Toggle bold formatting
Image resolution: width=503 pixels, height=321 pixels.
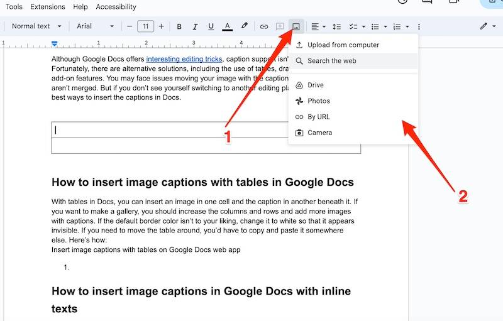coord(179,26)
